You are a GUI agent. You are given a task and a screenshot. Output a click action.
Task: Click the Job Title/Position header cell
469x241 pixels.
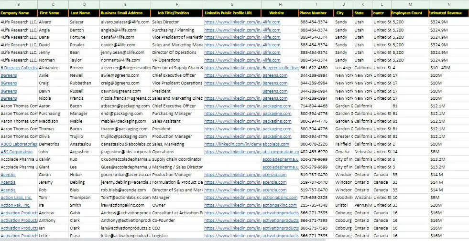(176, 13)
